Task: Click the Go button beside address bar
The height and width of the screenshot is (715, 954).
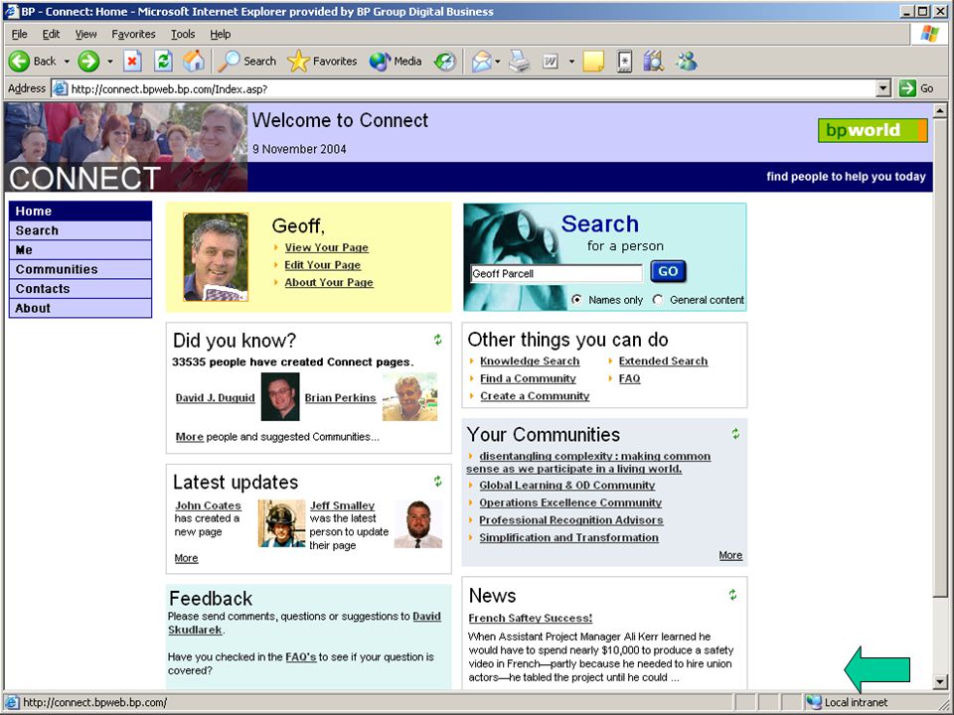Action: pos(917,88)
